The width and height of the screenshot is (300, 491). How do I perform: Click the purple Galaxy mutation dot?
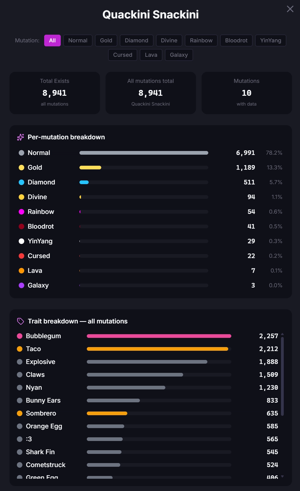tap(21, 285)
